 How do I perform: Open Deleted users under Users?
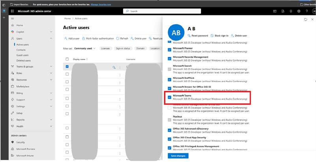[x=23, y=60]
